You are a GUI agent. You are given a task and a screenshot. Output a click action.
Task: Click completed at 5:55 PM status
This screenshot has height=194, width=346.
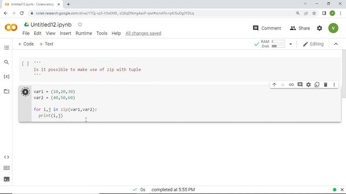(x=173, y=190)
